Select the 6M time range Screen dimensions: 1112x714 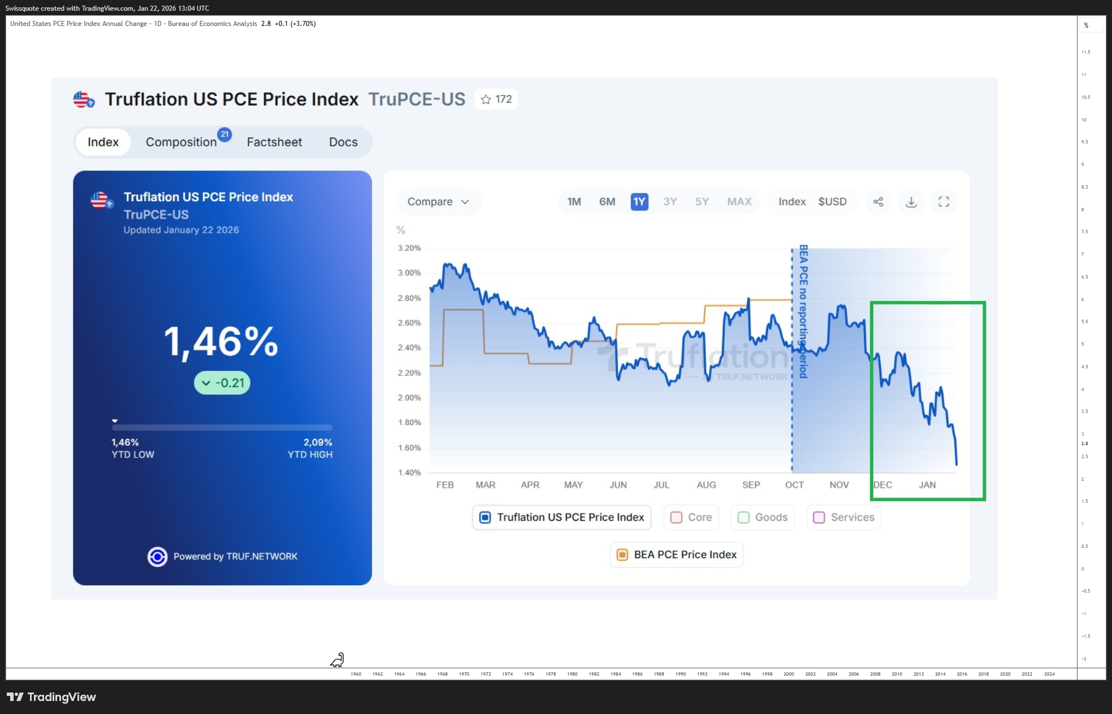click(607, 202)
